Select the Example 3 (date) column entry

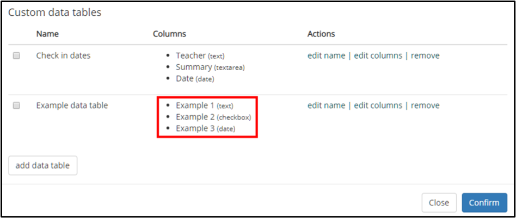(x=205, y=128)
